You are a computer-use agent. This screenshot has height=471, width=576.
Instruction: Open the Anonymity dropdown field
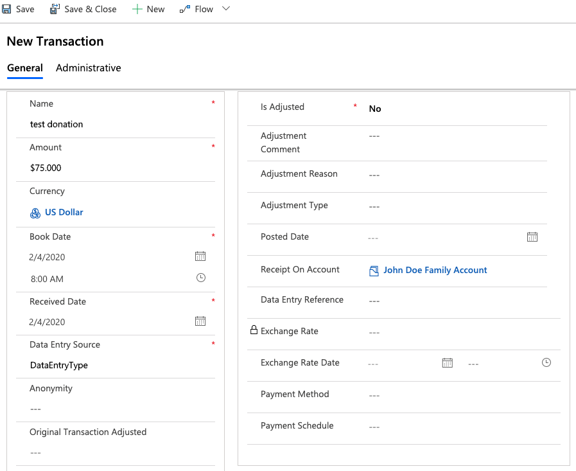click(x=116, y=409)
